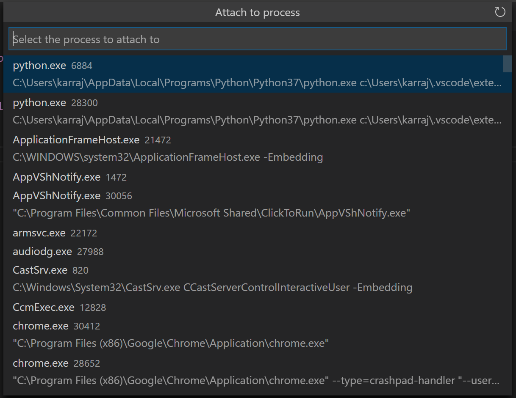Viewport: 516px width, 398px height.
Task: Click the chrome.exe application path text
Action: 170,343
